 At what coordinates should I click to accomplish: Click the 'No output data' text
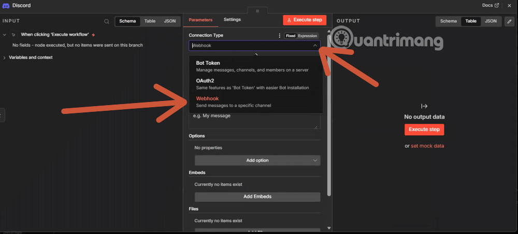point(424,117)
